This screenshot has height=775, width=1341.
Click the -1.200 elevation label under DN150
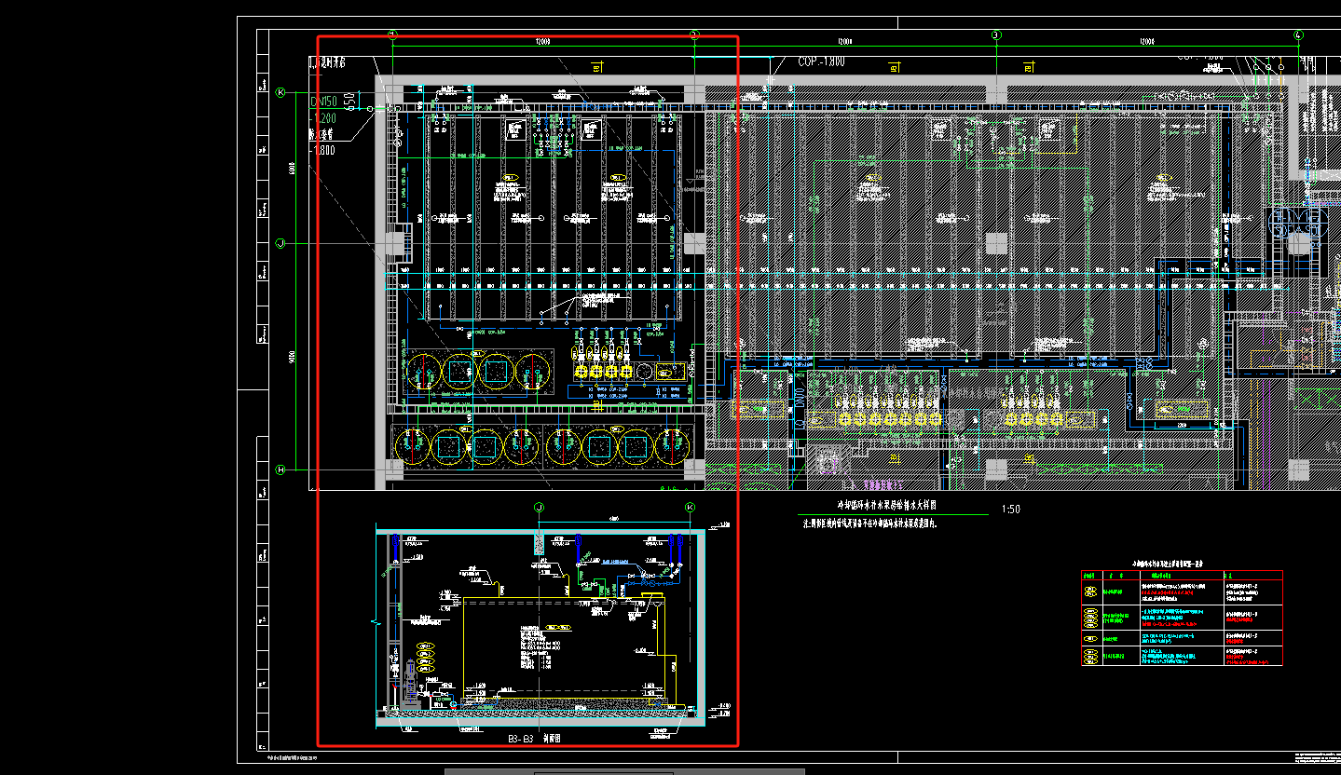click(322, 119)
